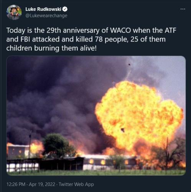191x192 pixels.
Task: Select the tweet text starting with Today
Action: point(91,39)
